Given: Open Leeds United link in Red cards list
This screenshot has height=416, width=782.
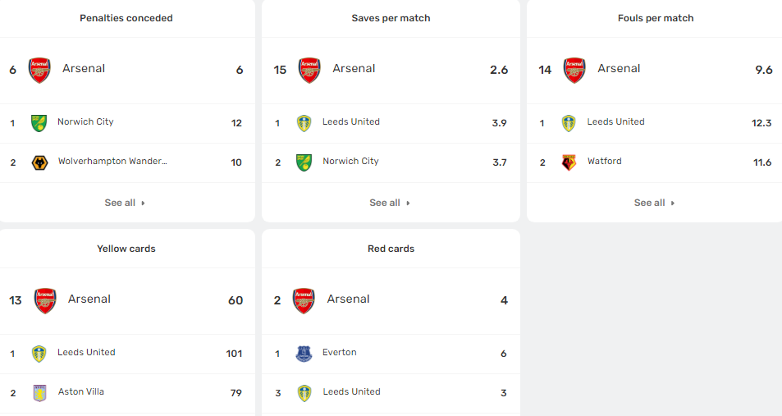Looking at the screenshot, I should tap(351, 391).
